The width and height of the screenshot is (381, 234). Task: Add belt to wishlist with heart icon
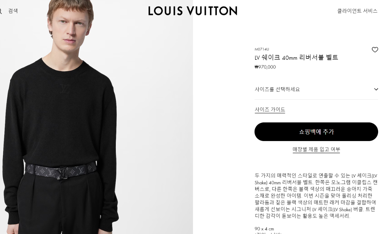click(x=375, y=50)
